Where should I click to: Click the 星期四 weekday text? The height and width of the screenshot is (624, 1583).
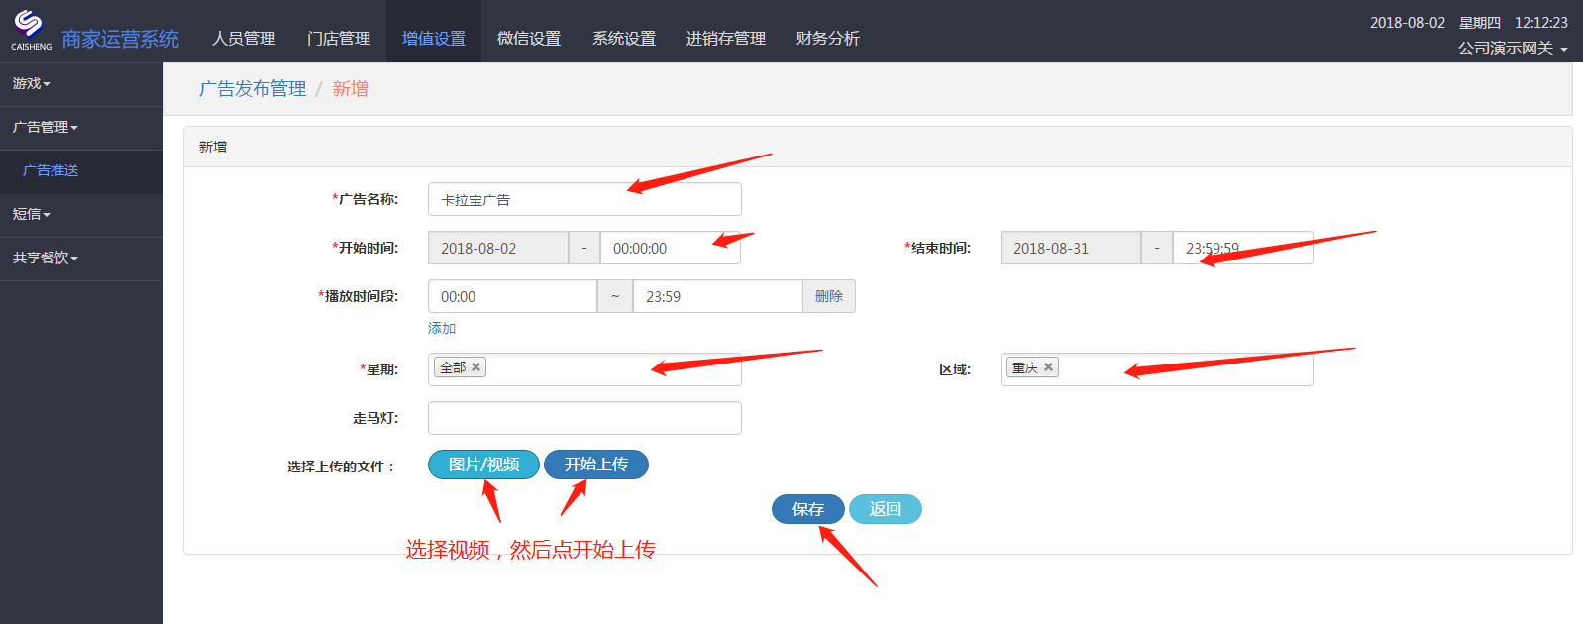pyautogui.click(x=1480, y=23)
